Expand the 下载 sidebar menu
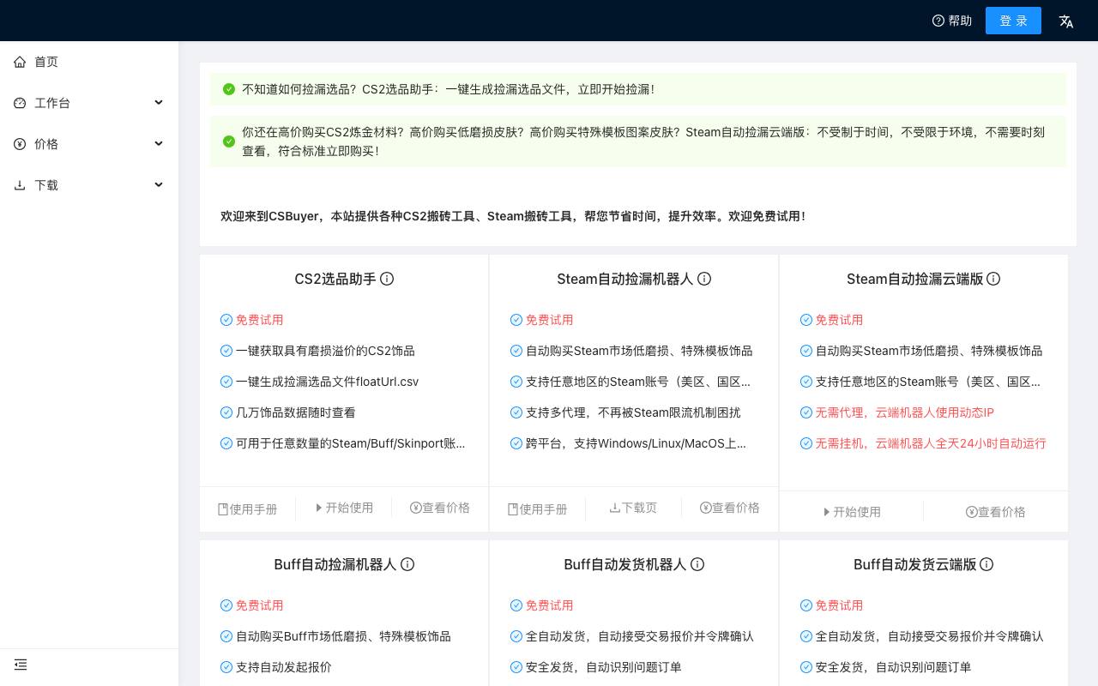This screenshot has height=686, width=1098. point(89,185)
